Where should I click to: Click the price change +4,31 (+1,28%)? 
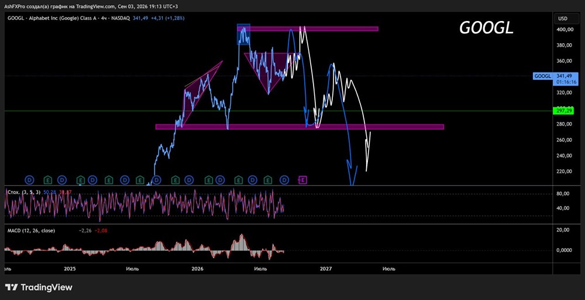pyautogui.click(x=167, y=18)
